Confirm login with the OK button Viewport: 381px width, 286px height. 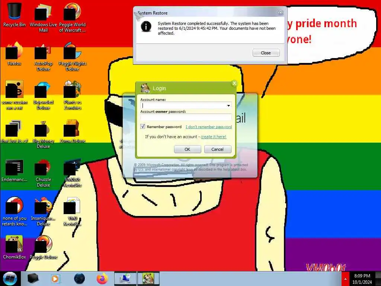click(x=188, y=149)
